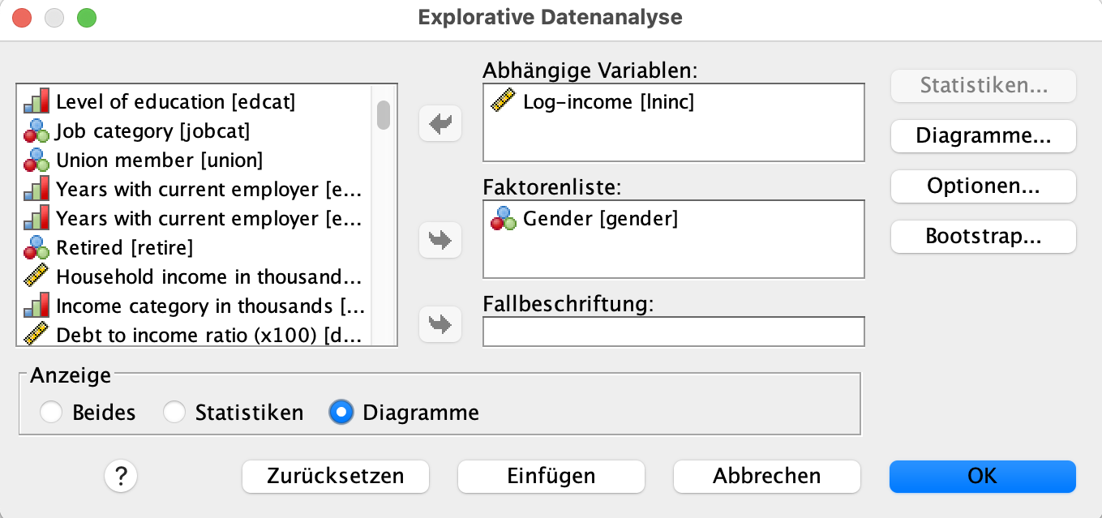Click the ordinal icon beside Income category
This screenshot has width=1102, height=518.
pos(36,306)
